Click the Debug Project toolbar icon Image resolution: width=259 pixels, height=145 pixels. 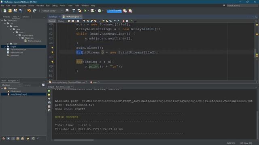point(92,11)
